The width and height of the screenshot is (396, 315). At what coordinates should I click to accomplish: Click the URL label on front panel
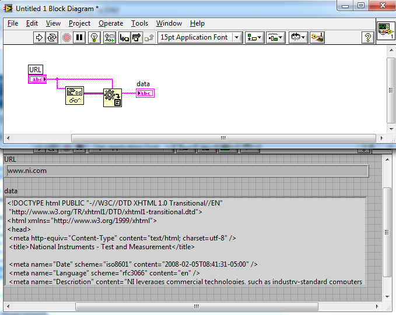click(10, 160)
